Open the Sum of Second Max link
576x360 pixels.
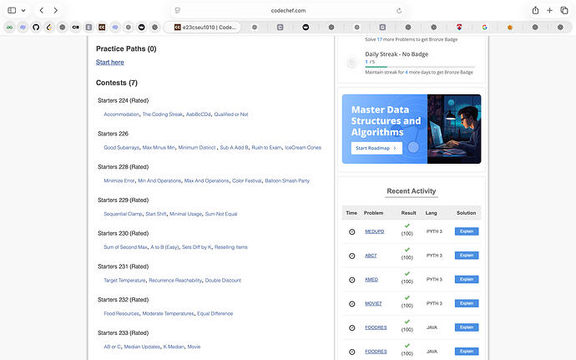(x=125, y=247)
